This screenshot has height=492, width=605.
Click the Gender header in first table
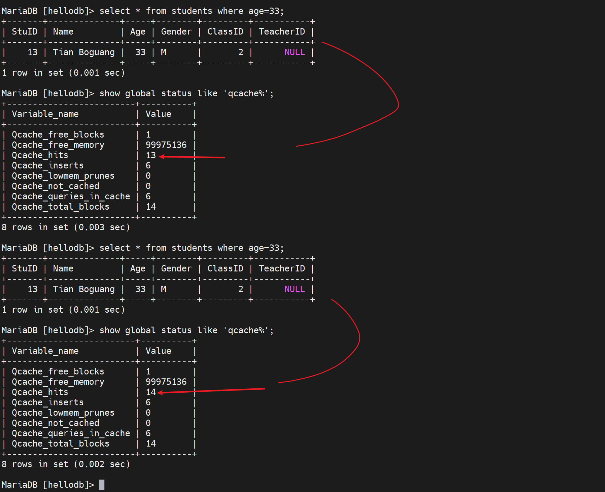coord(176,32)
